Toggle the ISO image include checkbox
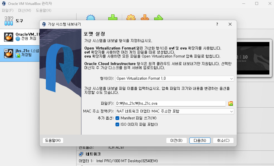274x166 pixels. click(118, 124)
